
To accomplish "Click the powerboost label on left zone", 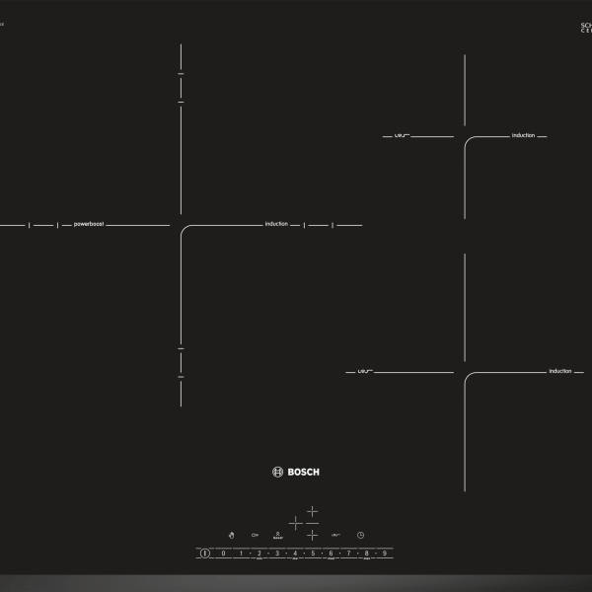I will [89, 224].
